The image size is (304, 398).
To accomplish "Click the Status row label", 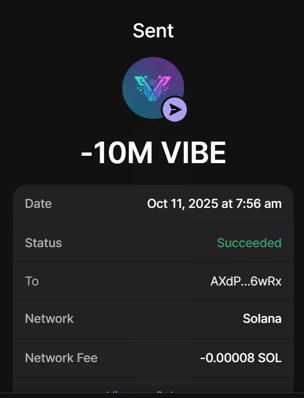I will [43, 243].
